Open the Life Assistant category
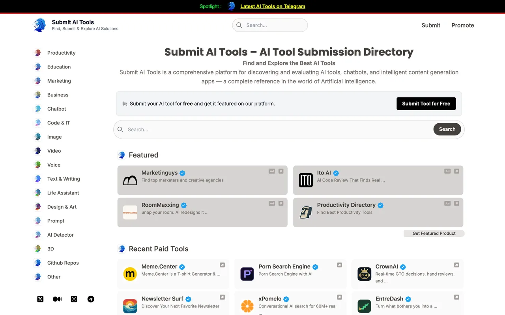Image resolution: width=505 pixels, height=315 pixels. coord(63,193)
